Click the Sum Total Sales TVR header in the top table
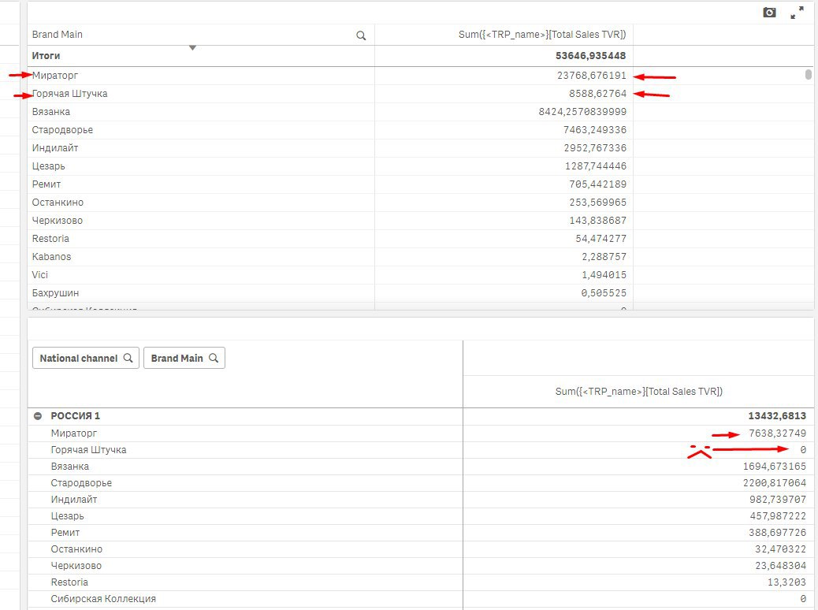The image size is (818, 610). (x=542, y=35)
